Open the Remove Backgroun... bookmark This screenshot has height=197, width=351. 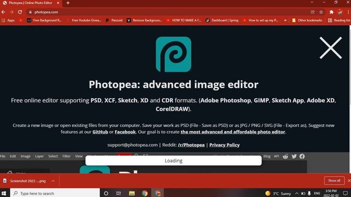(x=144, y=20)
